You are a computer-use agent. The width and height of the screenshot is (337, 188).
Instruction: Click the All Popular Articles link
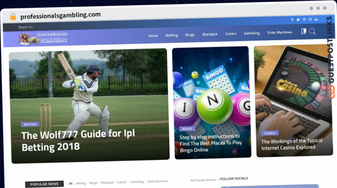(x=204, y=180)
